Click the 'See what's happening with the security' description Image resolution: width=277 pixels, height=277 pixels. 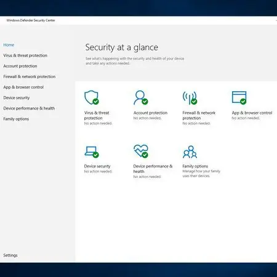[x=135, y=61]
